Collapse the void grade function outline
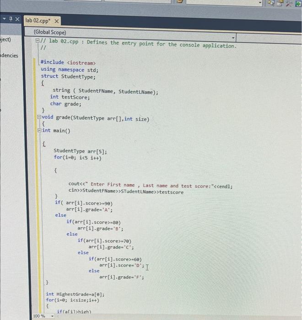This screenshot has width=302, height=320. coord(39,117)
